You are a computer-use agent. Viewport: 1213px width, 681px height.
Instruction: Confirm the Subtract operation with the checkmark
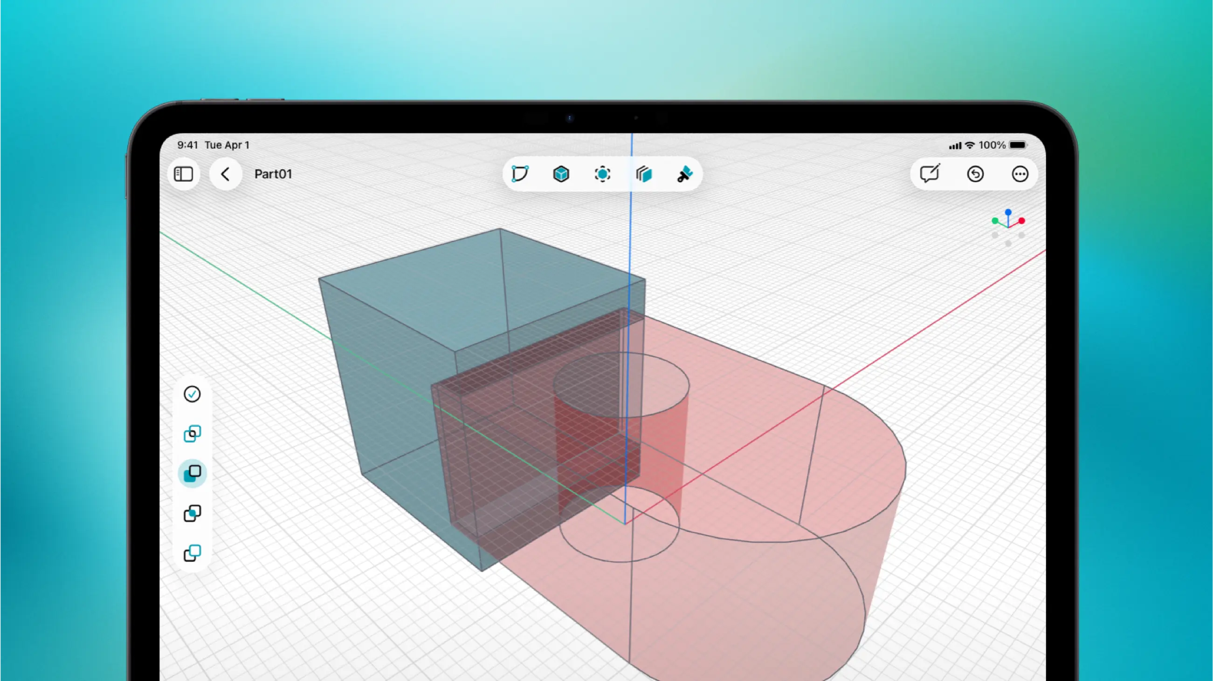tap(192, 394)
